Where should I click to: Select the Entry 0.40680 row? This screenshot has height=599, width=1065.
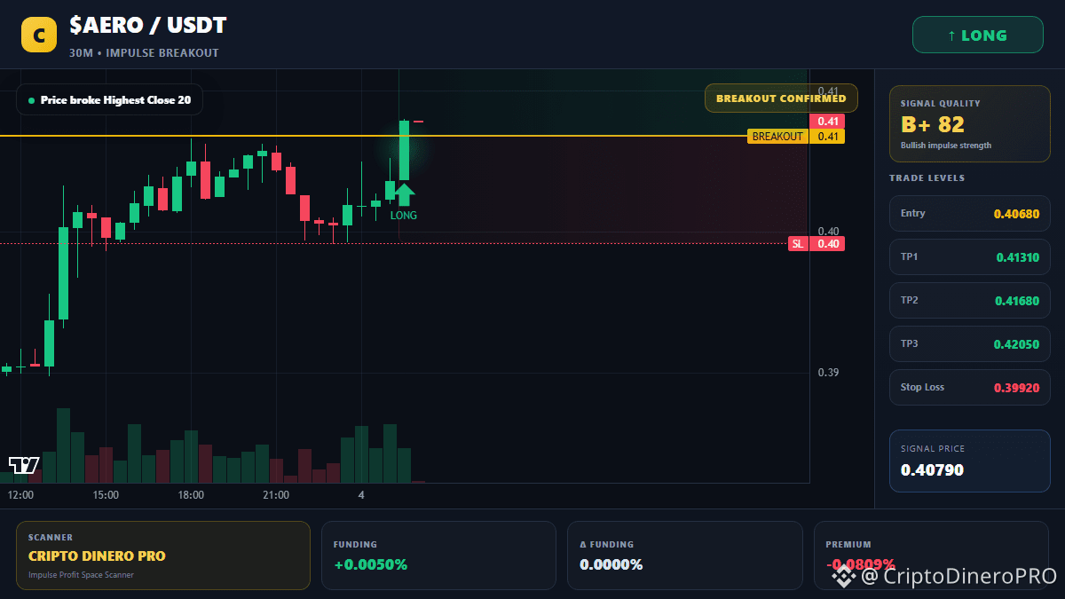click(969, 213)
